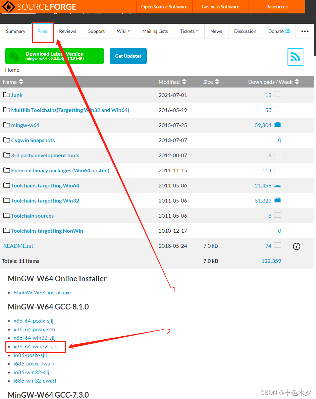The height and width of the screenshot is (399, 316).
Task: Sort the list by Name column arrows
Action: click(21, 82)
